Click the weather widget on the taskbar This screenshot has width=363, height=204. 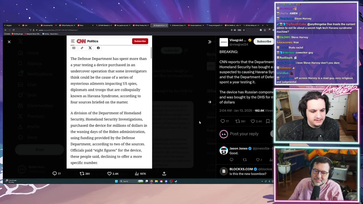[x=11, y=181]
